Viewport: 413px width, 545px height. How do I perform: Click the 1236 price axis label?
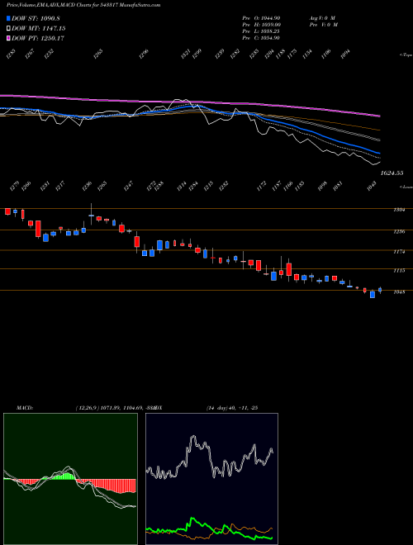coord(399,231)
